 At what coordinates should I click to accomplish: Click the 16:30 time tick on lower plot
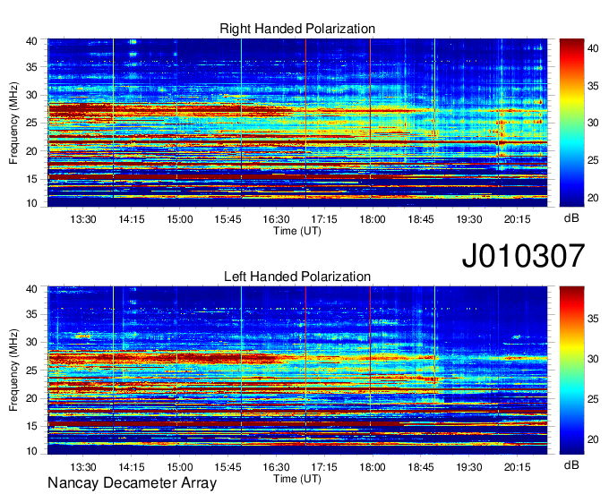[x=276, y=467]
